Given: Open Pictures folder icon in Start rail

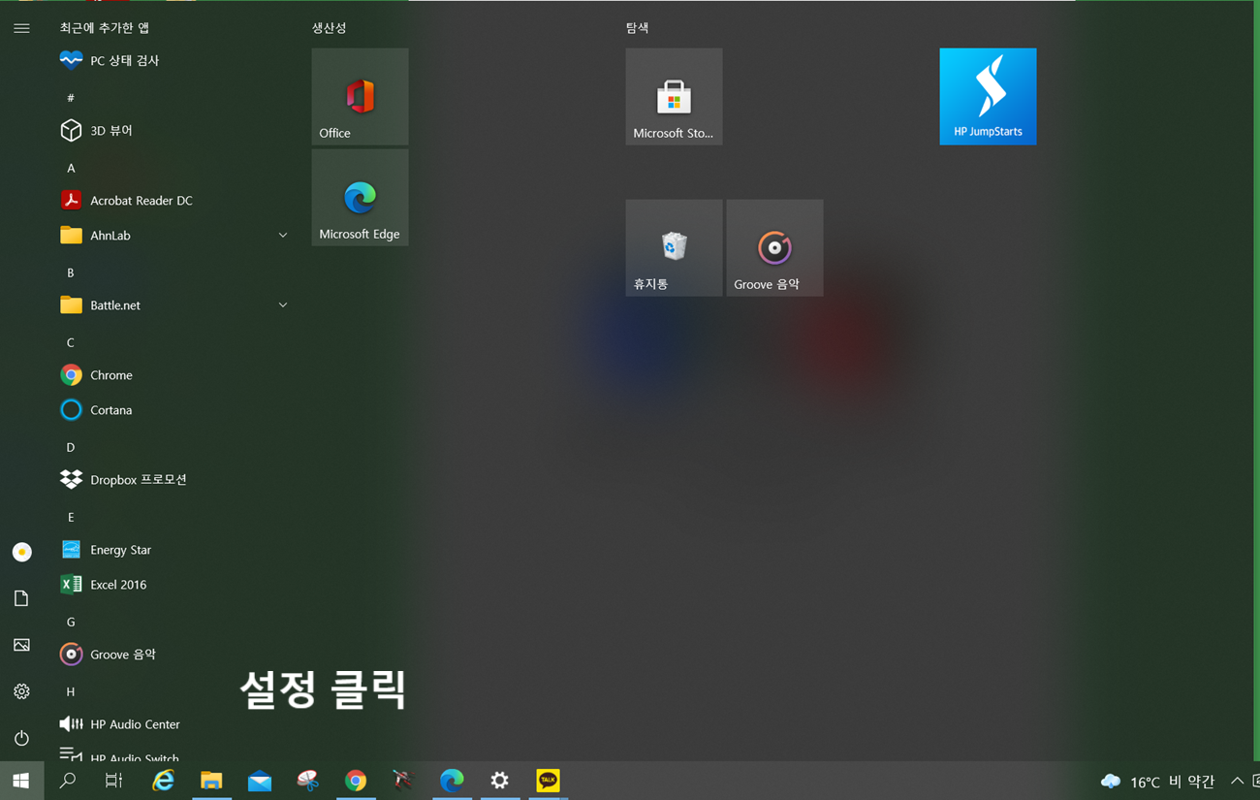Looking at the screenshot, I should click(x=21, y=645).
